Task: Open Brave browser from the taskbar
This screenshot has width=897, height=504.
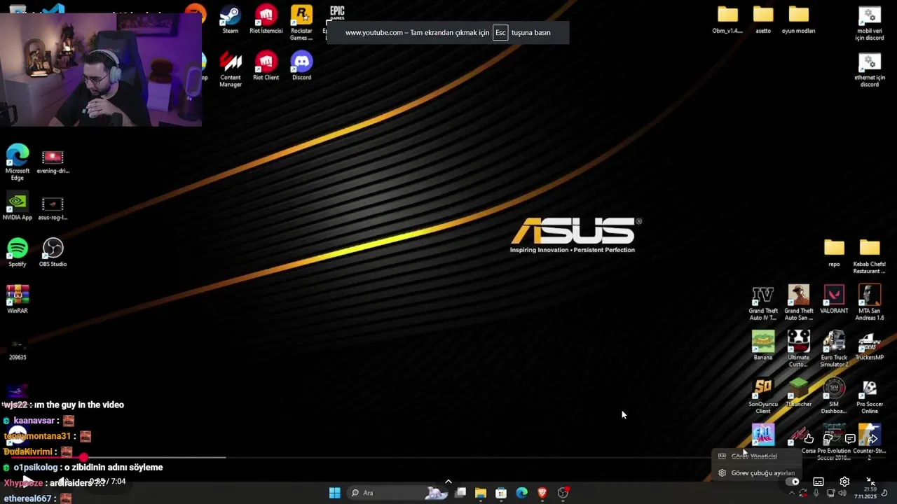Action: [x=542, y=493]
